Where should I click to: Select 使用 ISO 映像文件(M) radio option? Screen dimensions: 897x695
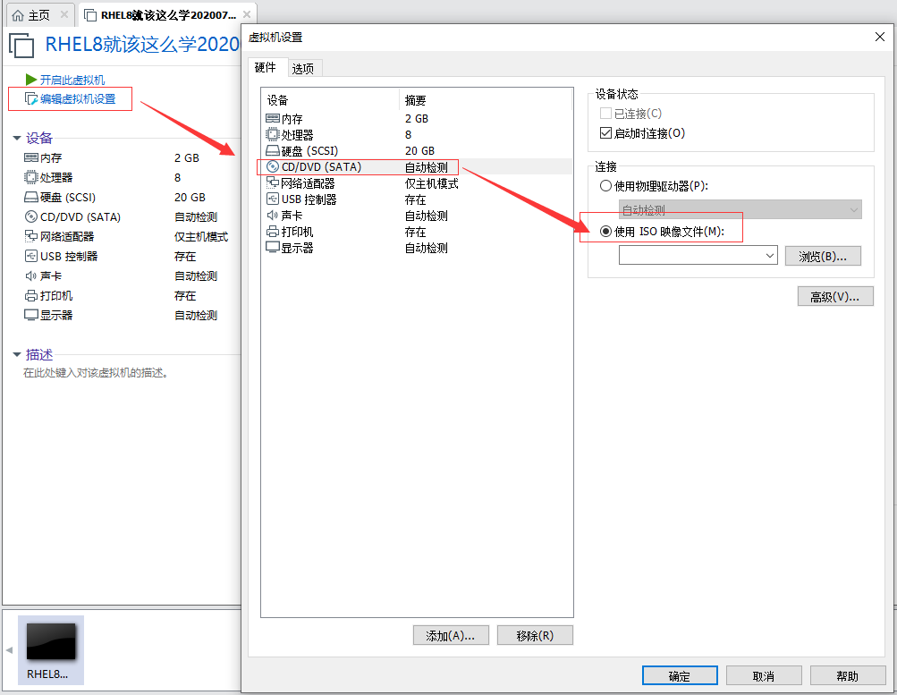pyautogui.click(x=605, y=231)
